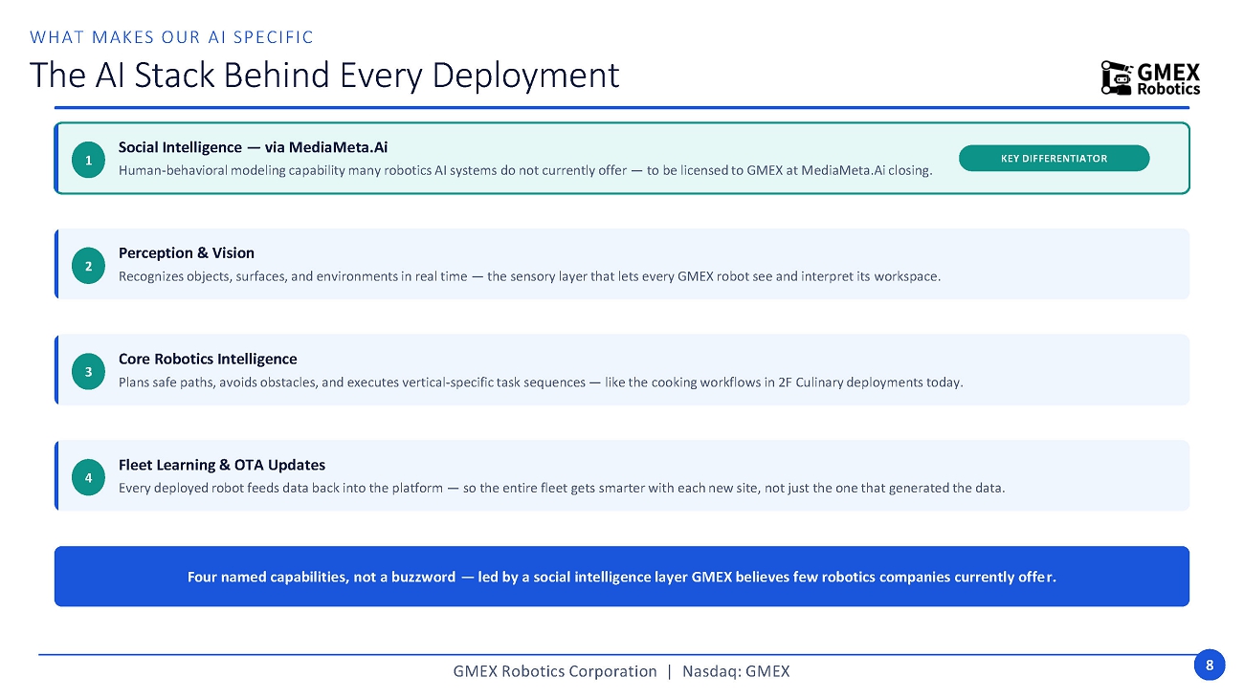This screenshot has height=699, width=1244.
Task: Select the title 'The AI Stack Behind Every Deployment'
Action: tap(324, 75)
